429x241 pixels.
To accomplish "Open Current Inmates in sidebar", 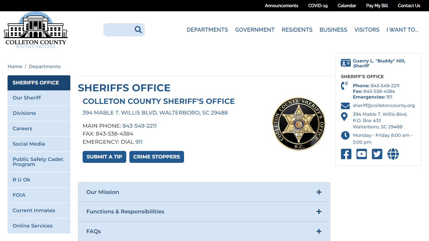I will pyautogui.click(x=39, y=211).
